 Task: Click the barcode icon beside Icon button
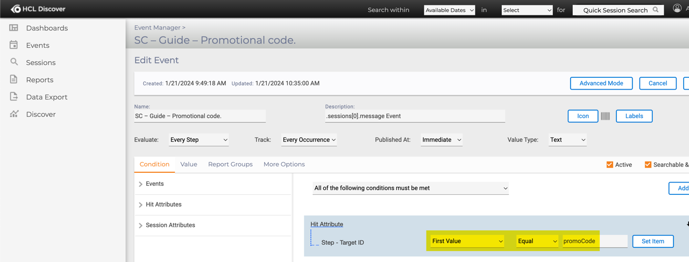[605, 116]
